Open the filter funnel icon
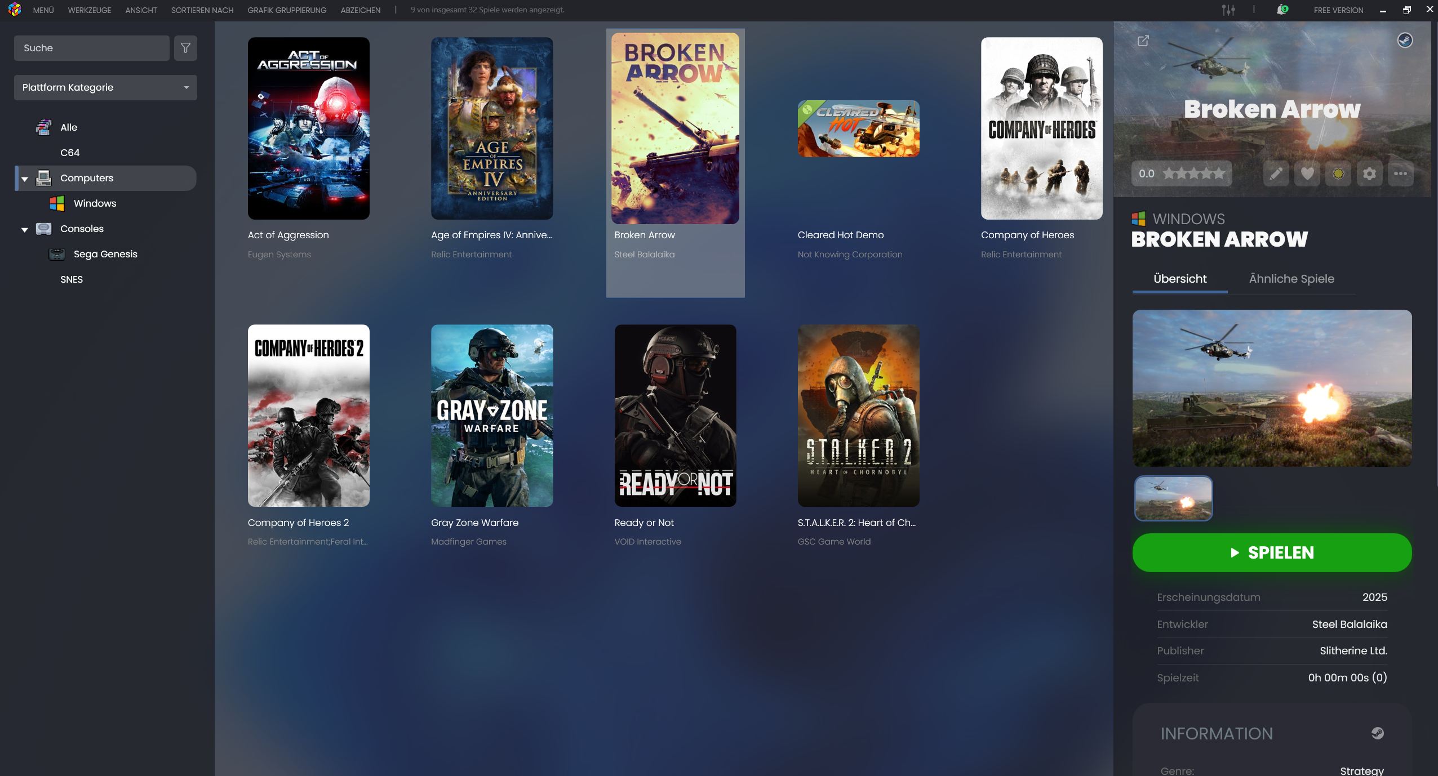1438x776 pixels. [185, 48]
